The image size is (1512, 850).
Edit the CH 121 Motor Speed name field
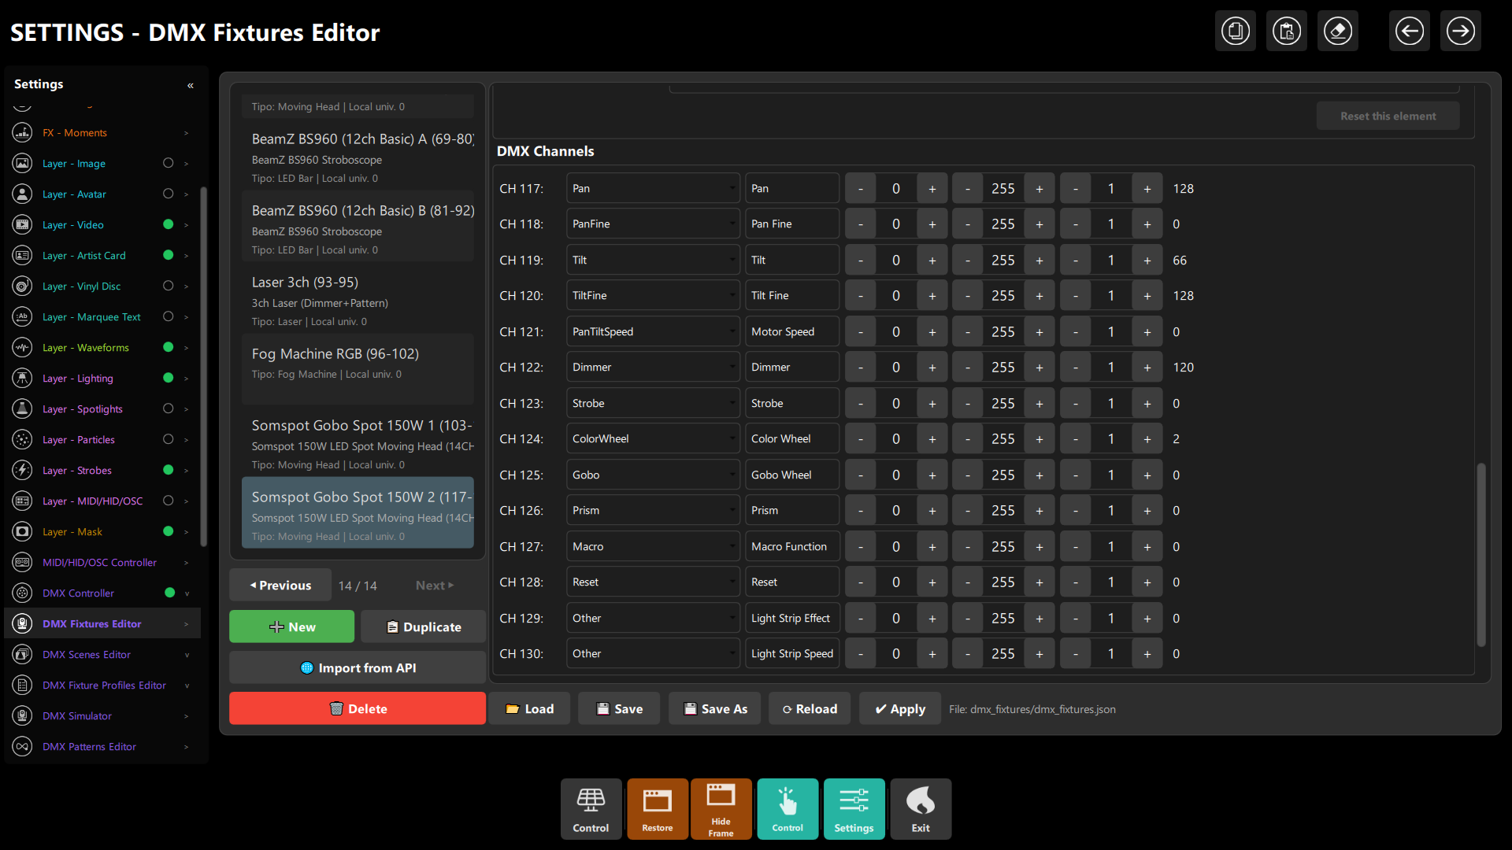click(x=792, y=332)
